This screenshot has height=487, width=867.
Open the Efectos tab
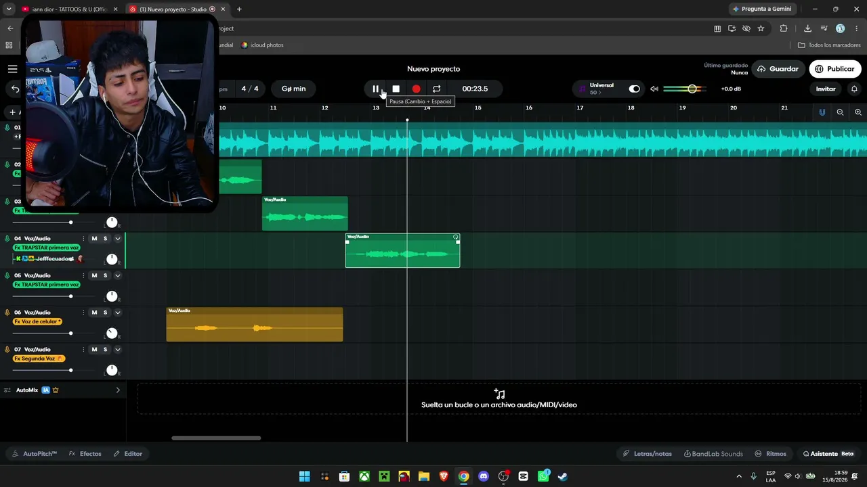(85, 454)
